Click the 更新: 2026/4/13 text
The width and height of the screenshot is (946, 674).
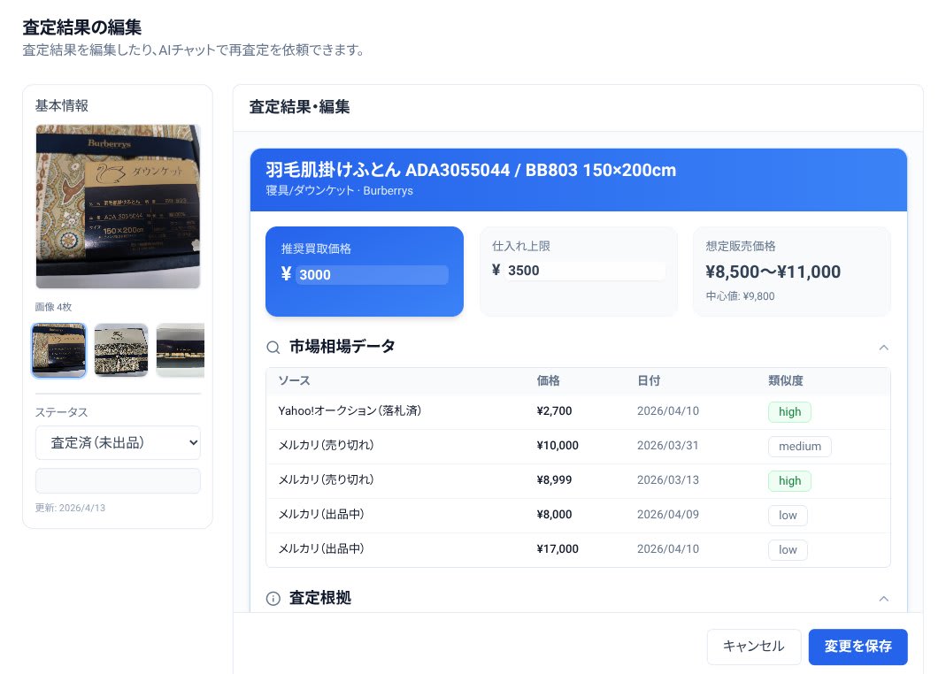70,508
